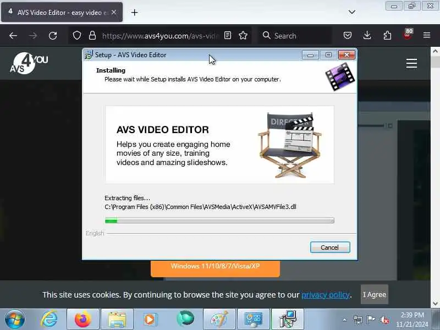Click the Extracting files... status text
The image size is (440, 330).
click(x=127, y=198)
